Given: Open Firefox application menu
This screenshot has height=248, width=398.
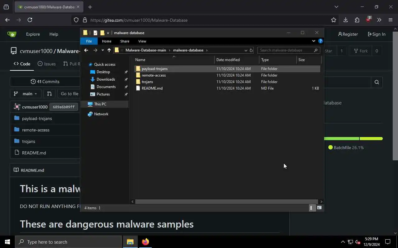Looking at the screenshot, I should pyautogui.click(x=391, y=20).
